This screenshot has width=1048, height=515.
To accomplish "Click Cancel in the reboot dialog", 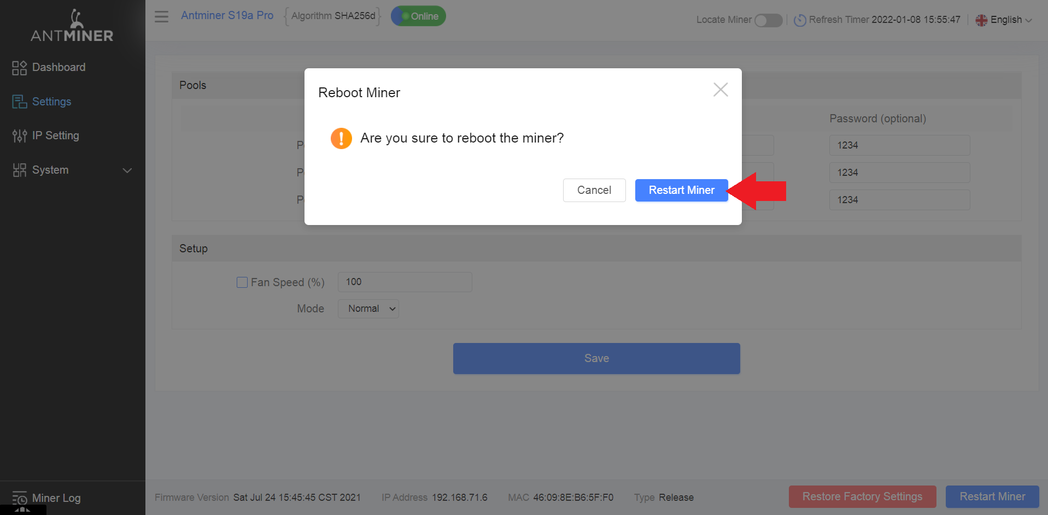I will tap(594, 190).
